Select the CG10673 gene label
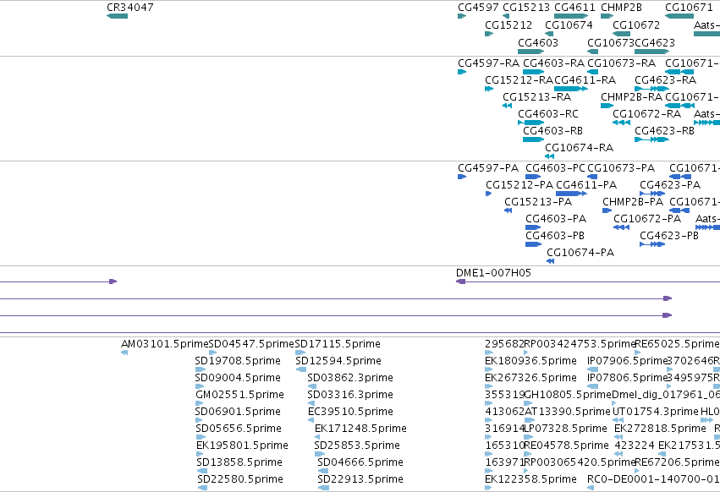This screenshot has height=492, width=720. (611, 42)
